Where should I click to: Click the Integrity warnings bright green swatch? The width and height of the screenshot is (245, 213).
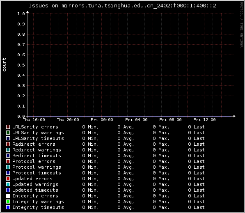[x=8, y=202]
